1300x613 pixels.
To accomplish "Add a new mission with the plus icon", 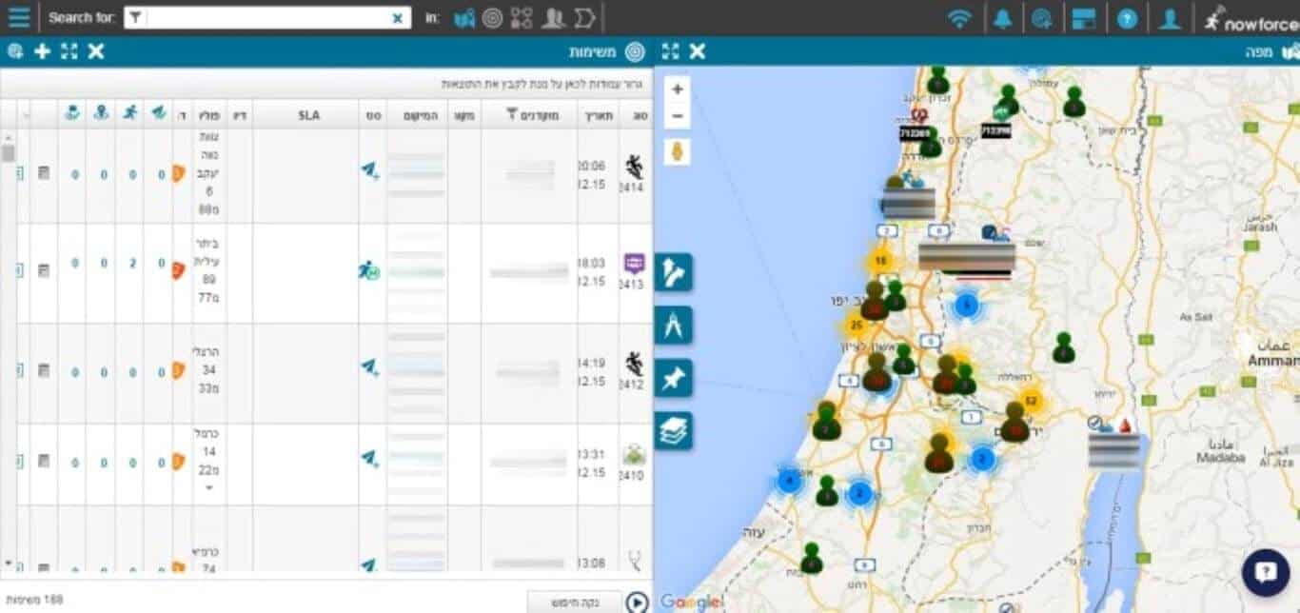I will (x=42, y=51).
